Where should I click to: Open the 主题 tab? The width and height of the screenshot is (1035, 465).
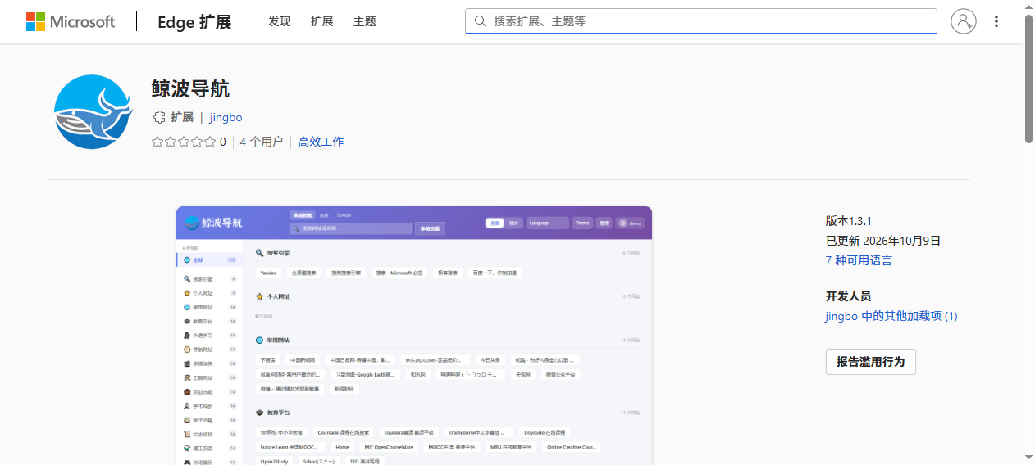click(365, 21)
